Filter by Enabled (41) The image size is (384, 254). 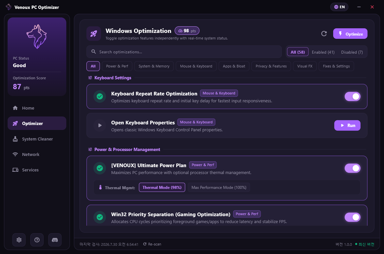323,52
